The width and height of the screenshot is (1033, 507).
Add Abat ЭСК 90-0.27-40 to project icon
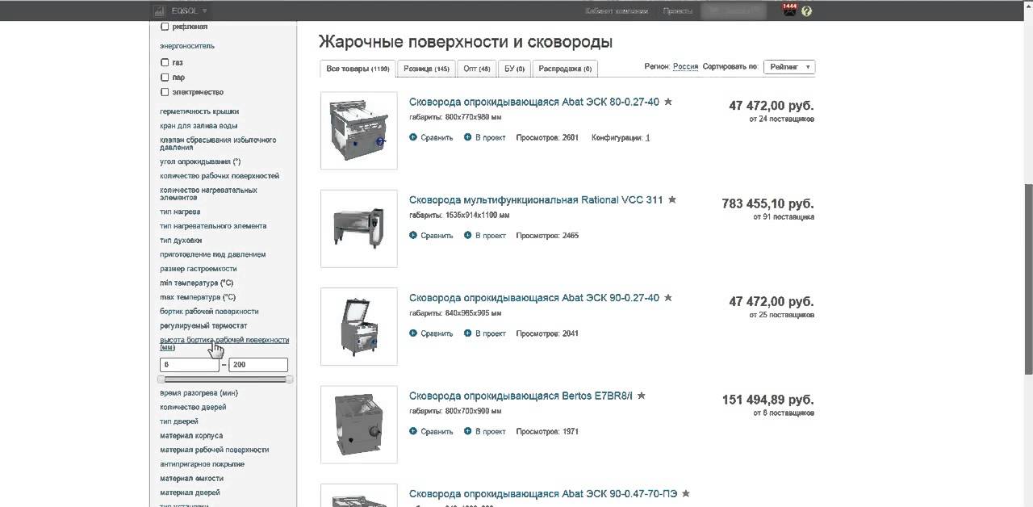click(467, 333)
